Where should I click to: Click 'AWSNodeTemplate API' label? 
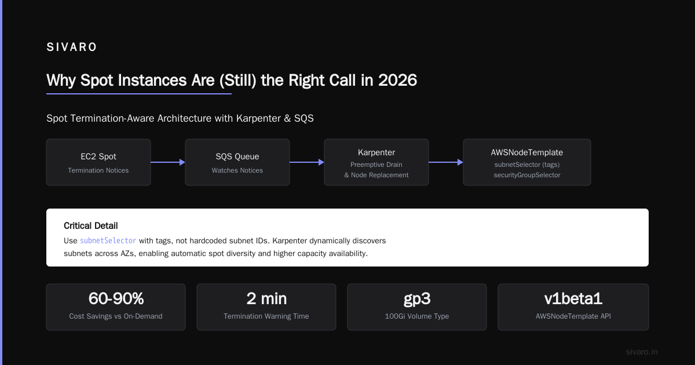pyautogui.click(x=573, y=316)
